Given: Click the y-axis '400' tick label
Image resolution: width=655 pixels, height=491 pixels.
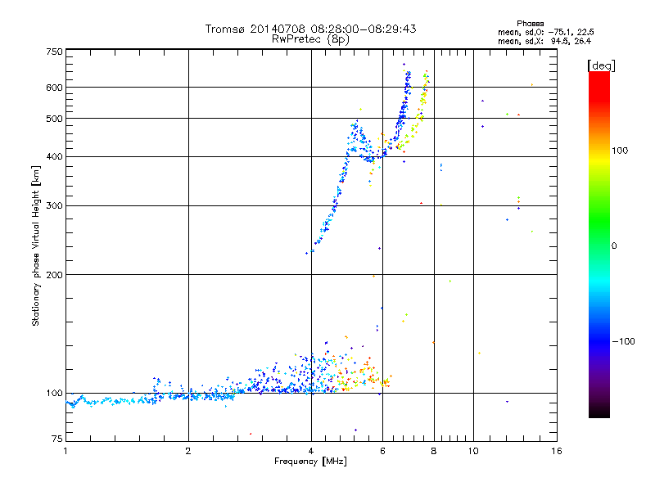Looking at the screenshot, I should [54, 157].
